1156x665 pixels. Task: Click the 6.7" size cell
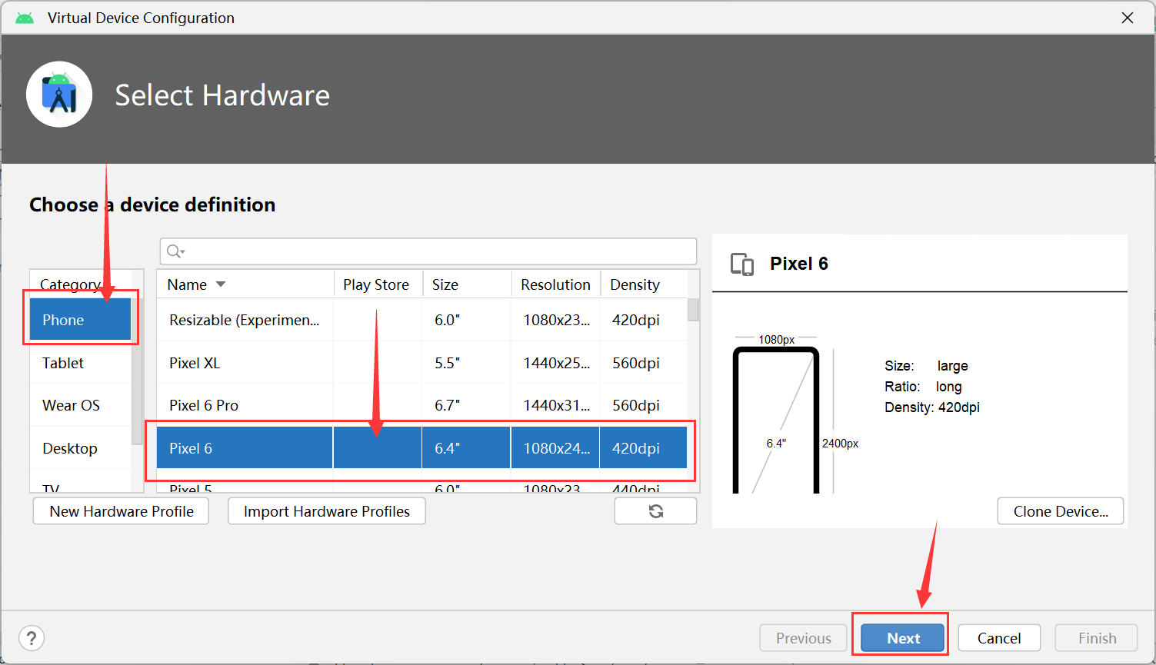pos(466,405)
